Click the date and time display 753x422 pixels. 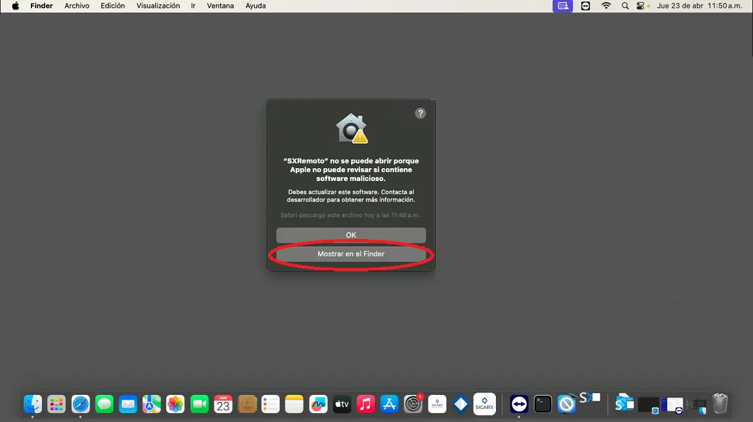pyautogui.click(x=700, y=6)
